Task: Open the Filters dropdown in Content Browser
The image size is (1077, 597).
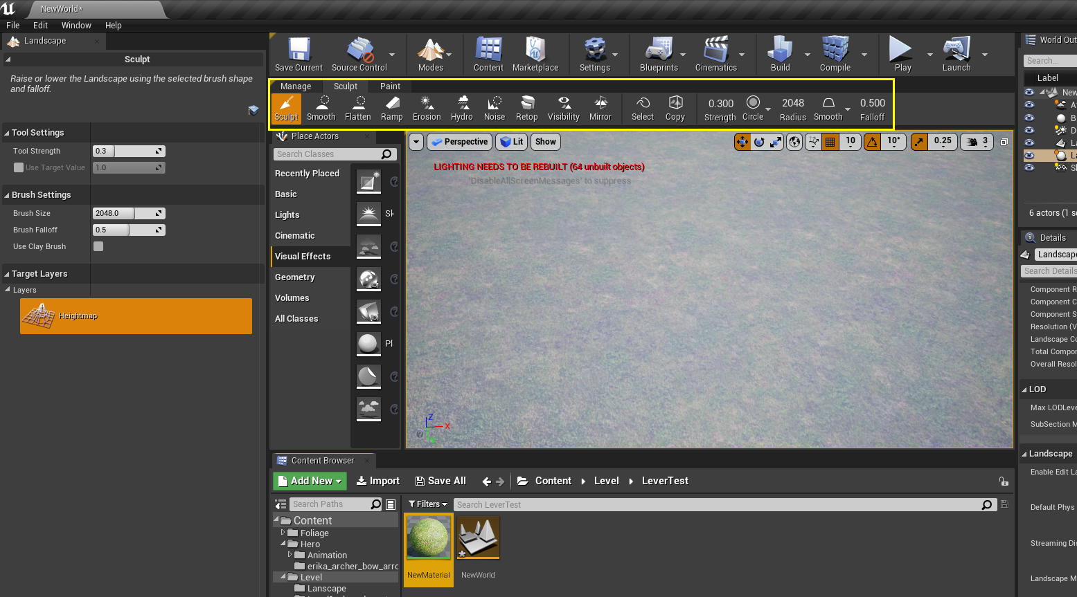Action: click(x=427, y=504)
